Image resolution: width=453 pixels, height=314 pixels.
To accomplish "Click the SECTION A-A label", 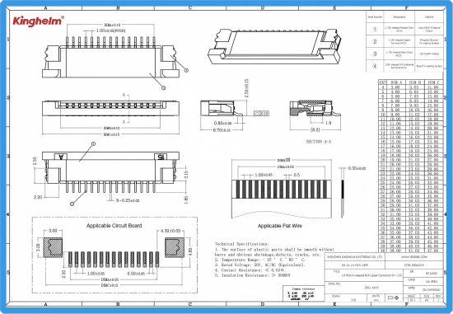I will click(319, 142).
